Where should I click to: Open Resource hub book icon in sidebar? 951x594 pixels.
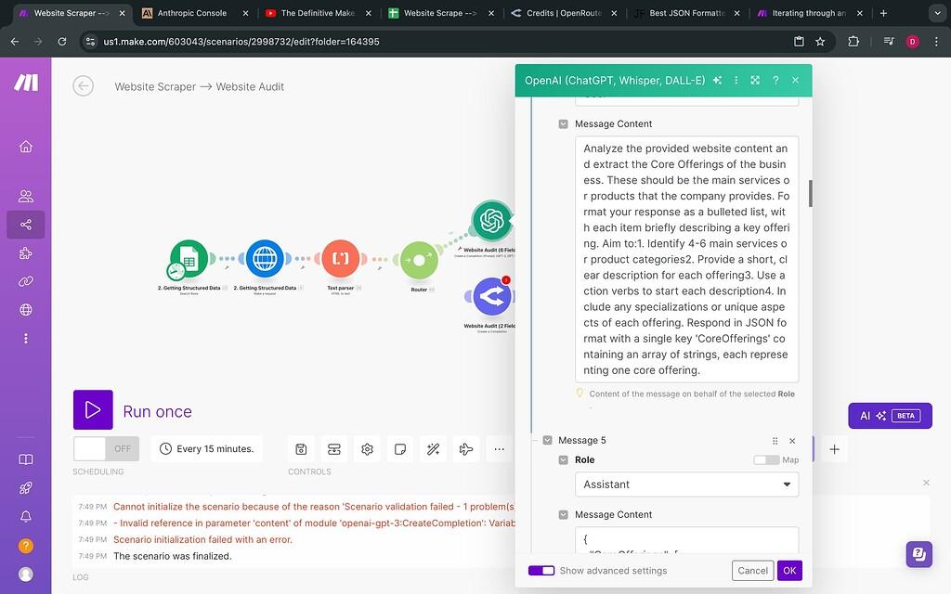[25, 459]
